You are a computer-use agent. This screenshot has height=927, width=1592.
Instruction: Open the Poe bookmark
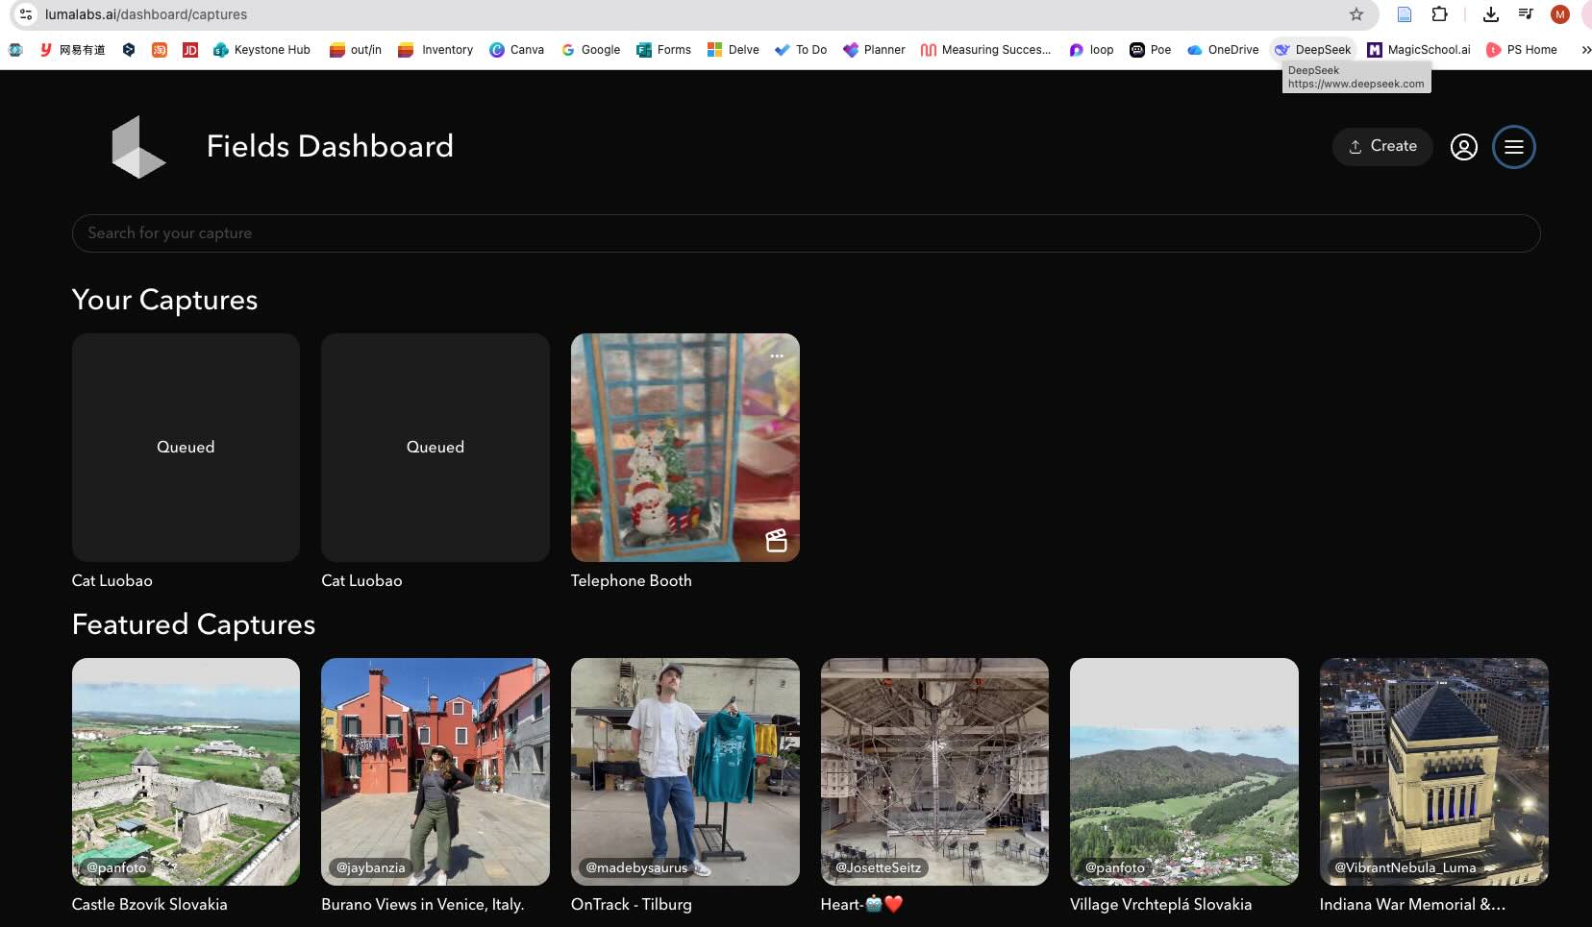[1151, 50]
